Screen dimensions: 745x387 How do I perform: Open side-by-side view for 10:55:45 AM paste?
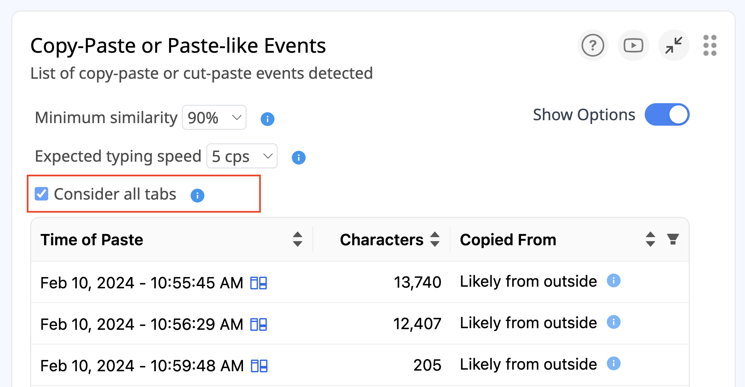click(x=258, y=283)
